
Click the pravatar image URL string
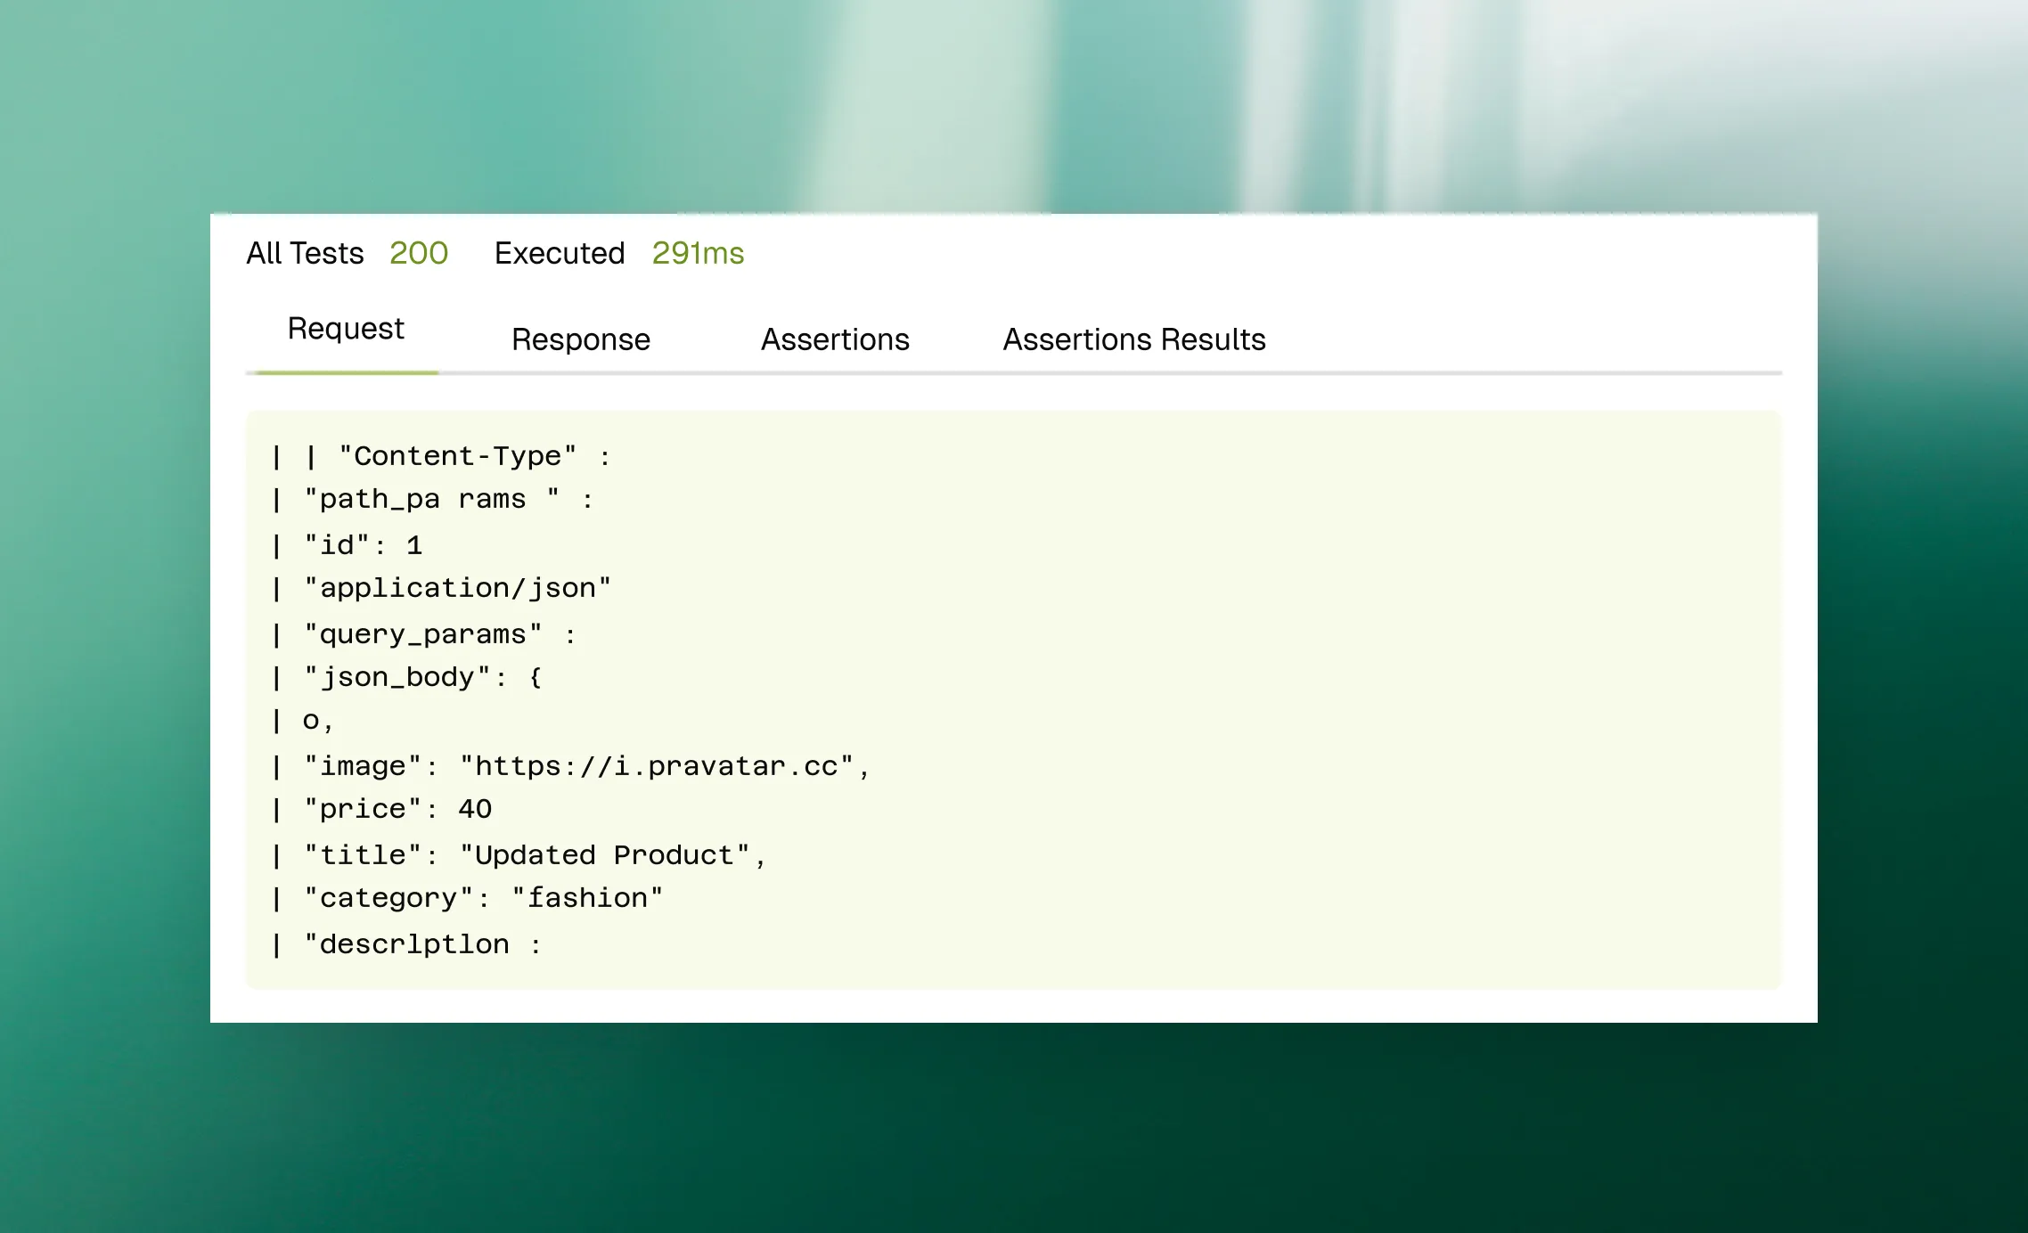coord(657,767)
